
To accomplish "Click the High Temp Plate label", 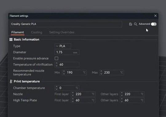I will pyautogui.click(x=25, y=100).
